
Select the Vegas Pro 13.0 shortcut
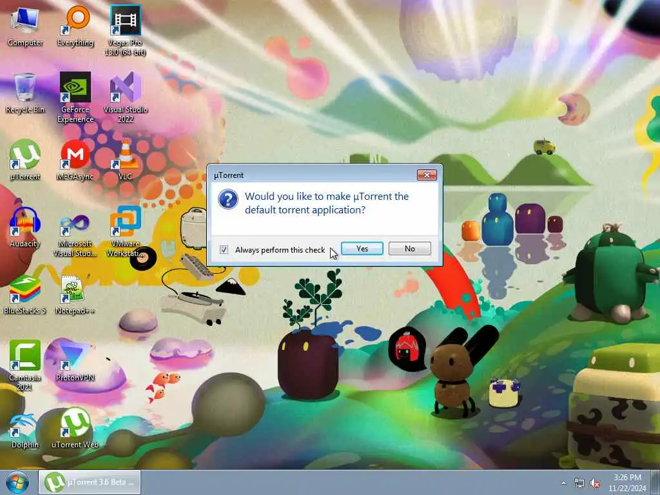click(x=126, y=31)
